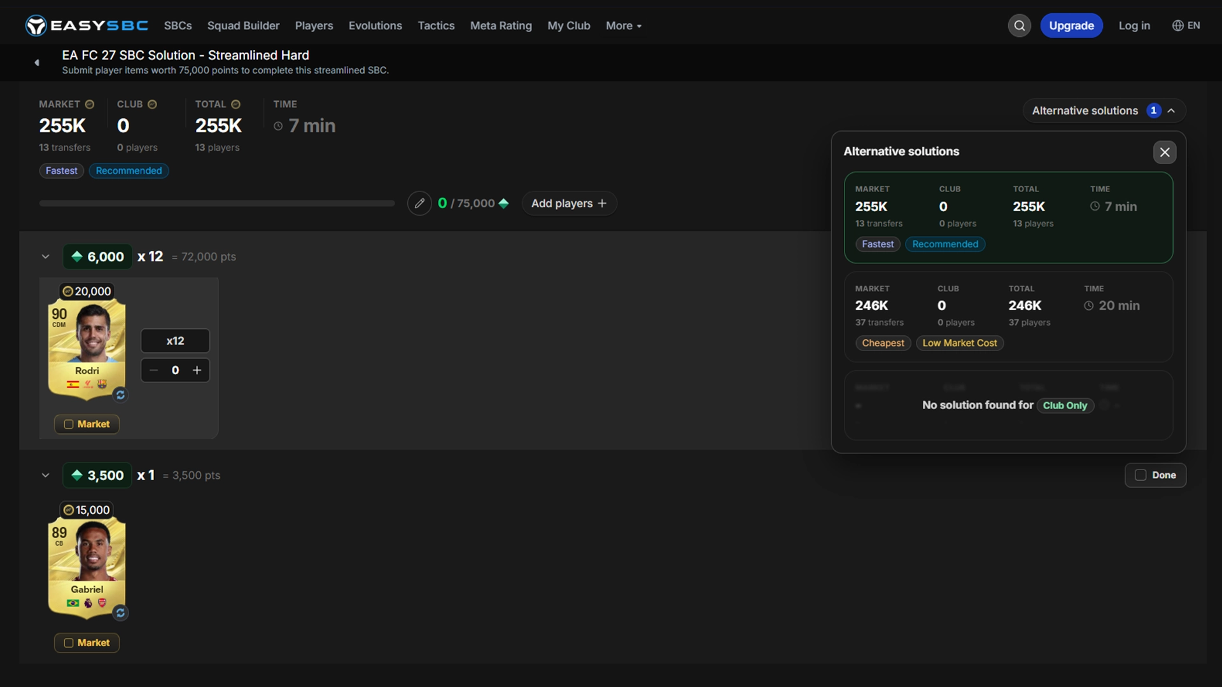Click the green gem 3,500 points badge
1222x687 pixels.
coord(97,475)
